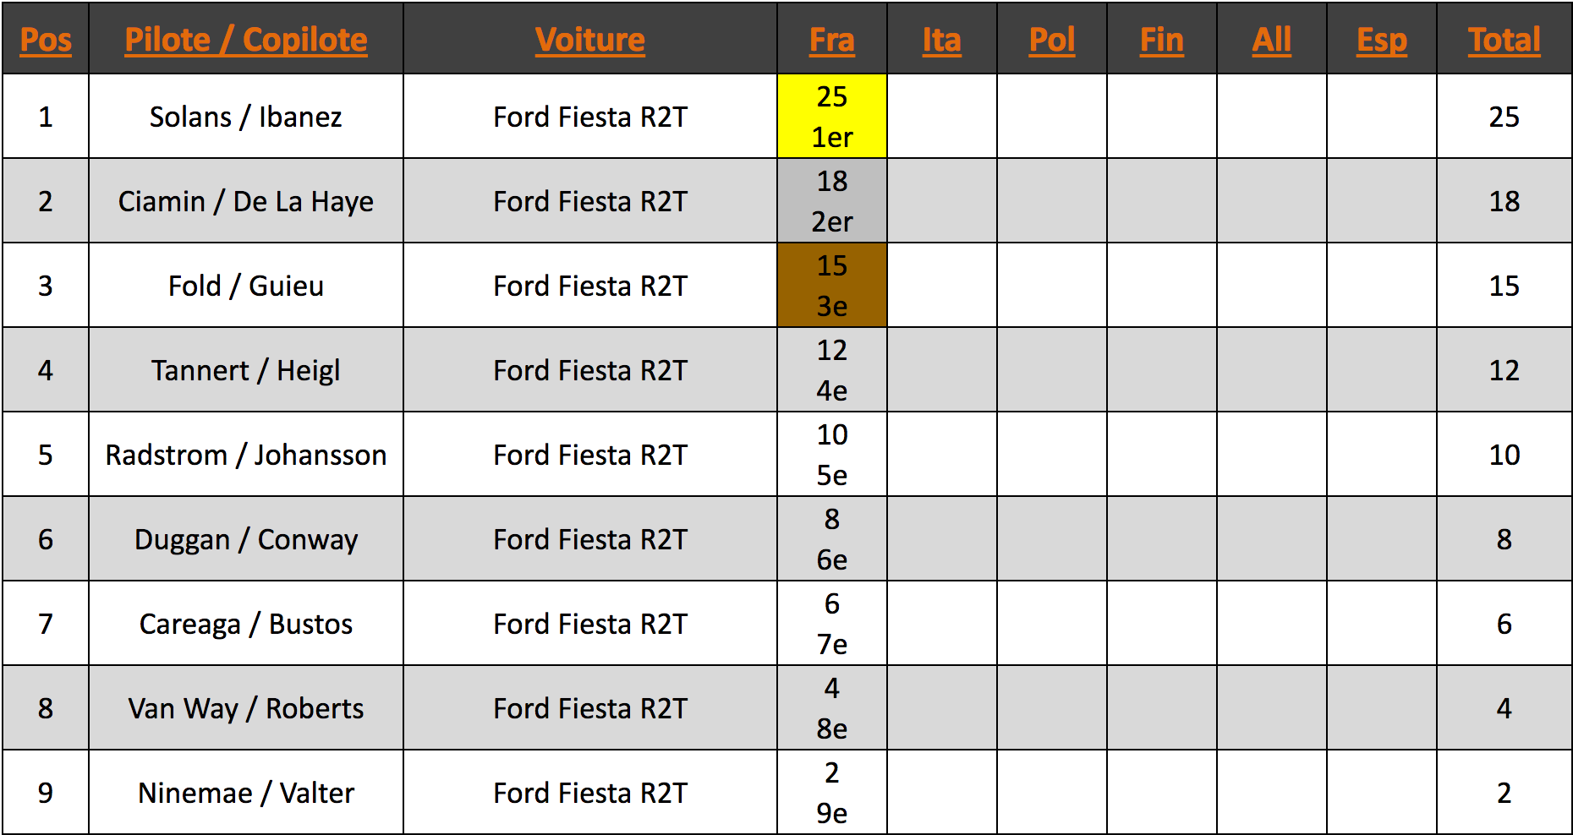This screenshot has width=1573, height=835.
Task: Click the Esp header link
Action: click(1382, 40)
